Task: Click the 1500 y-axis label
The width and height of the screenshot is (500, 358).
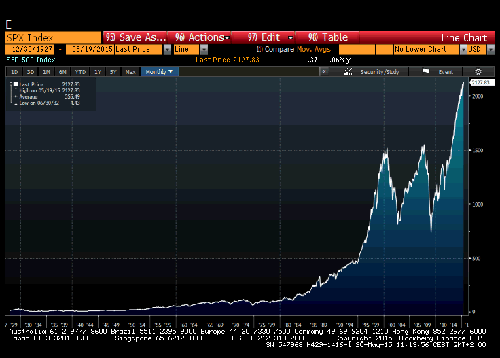Action: [x=478, y=150]
